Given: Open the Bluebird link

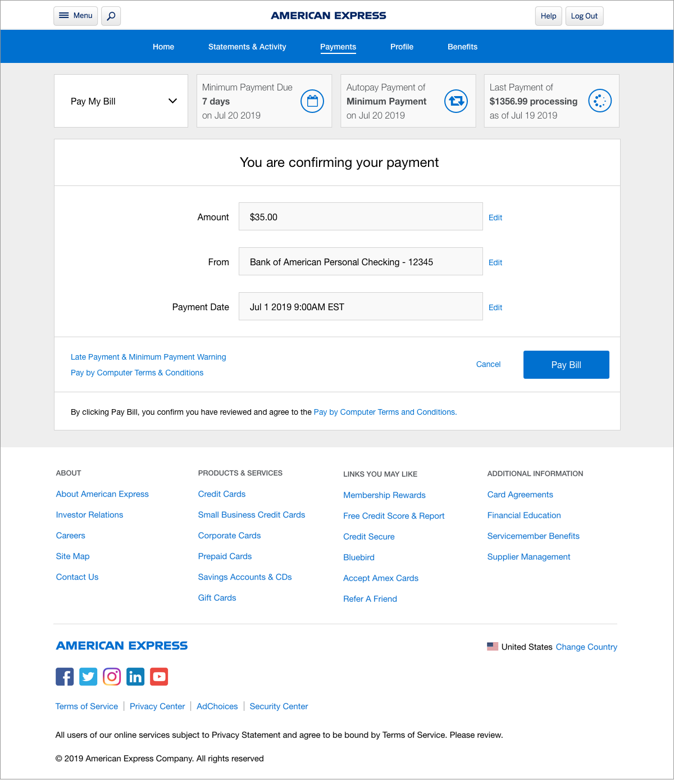Looking at the screenshot, I should click(x=359, y=557).
